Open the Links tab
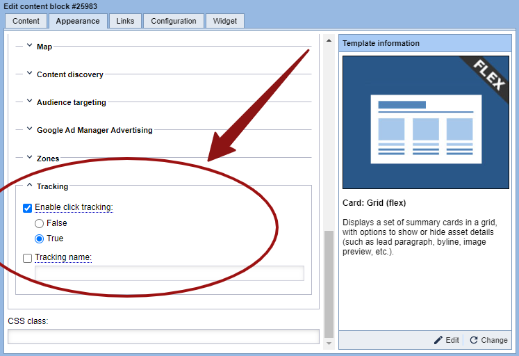This screenshot has width=519, height=356. click(125, 21)
